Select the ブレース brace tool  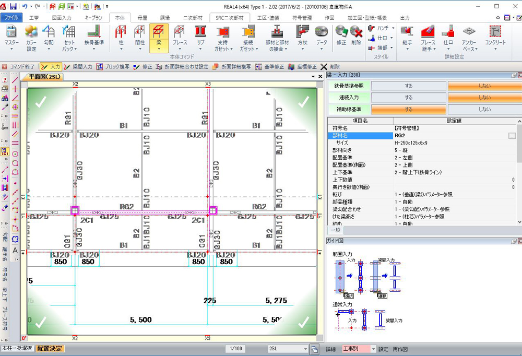(180, 32)
